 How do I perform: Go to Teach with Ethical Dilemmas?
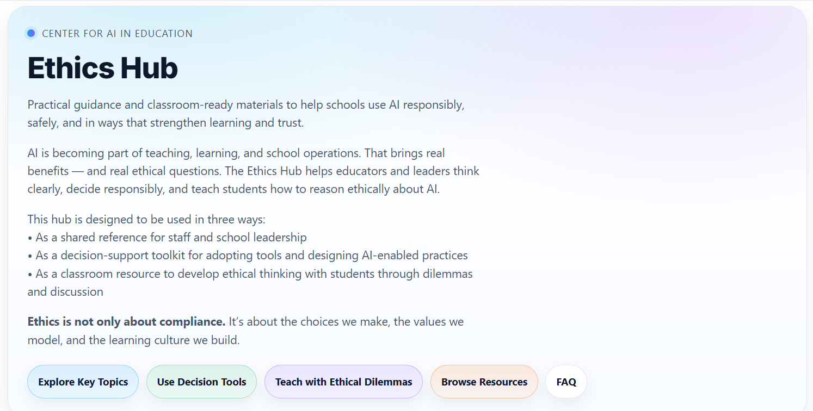click(x=343, y=382)
